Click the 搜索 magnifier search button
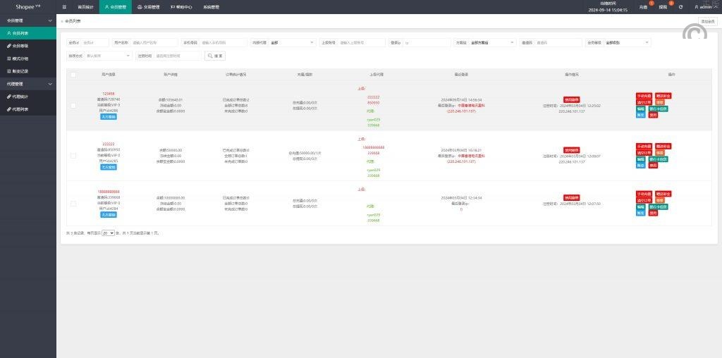 click(216, 56)
